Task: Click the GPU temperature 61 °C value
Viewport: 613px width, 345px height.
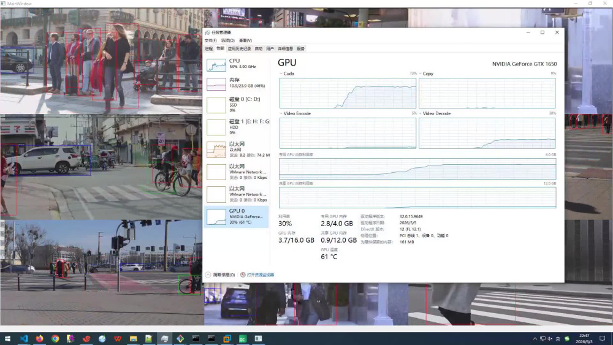Action: pos(329,257)
